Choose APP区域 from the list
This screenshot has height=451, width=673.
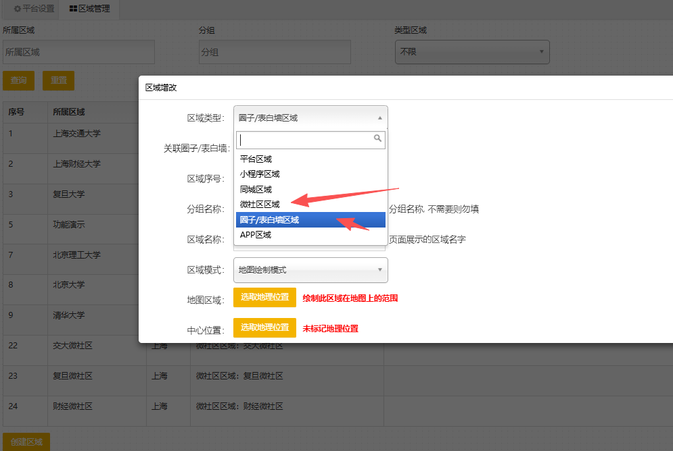[x=256, y=235]
